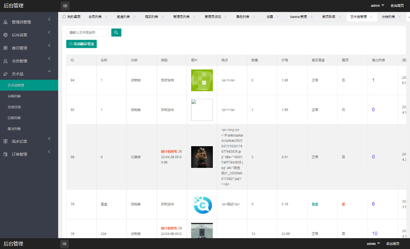
Task: Close the 角色列表 tab
Action: (x=254, y=17)
